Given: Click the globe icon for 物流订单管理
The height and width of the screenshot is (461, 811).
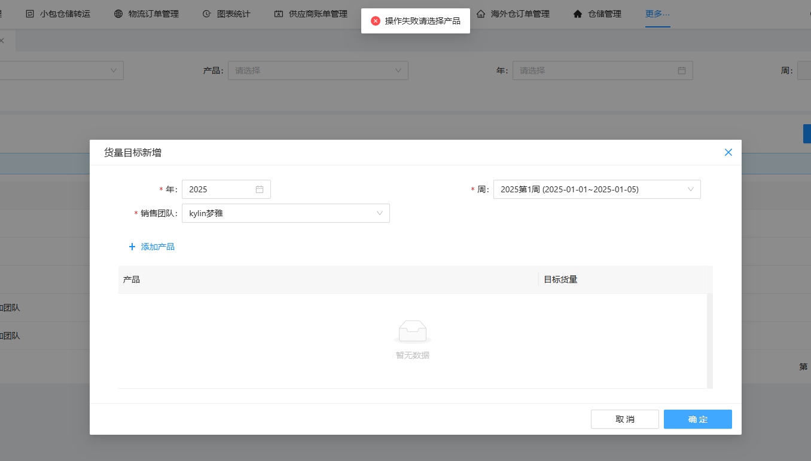Looking at the screenshot, I should pyautogui.click(x=118, y=14).
